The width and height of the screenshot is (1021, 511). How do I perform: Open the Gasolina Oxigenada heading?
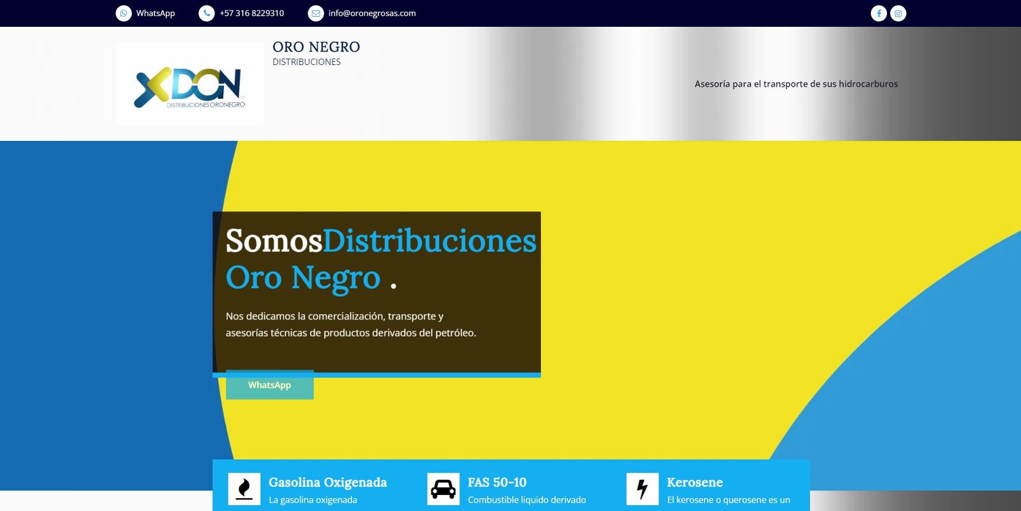[327, 482]
